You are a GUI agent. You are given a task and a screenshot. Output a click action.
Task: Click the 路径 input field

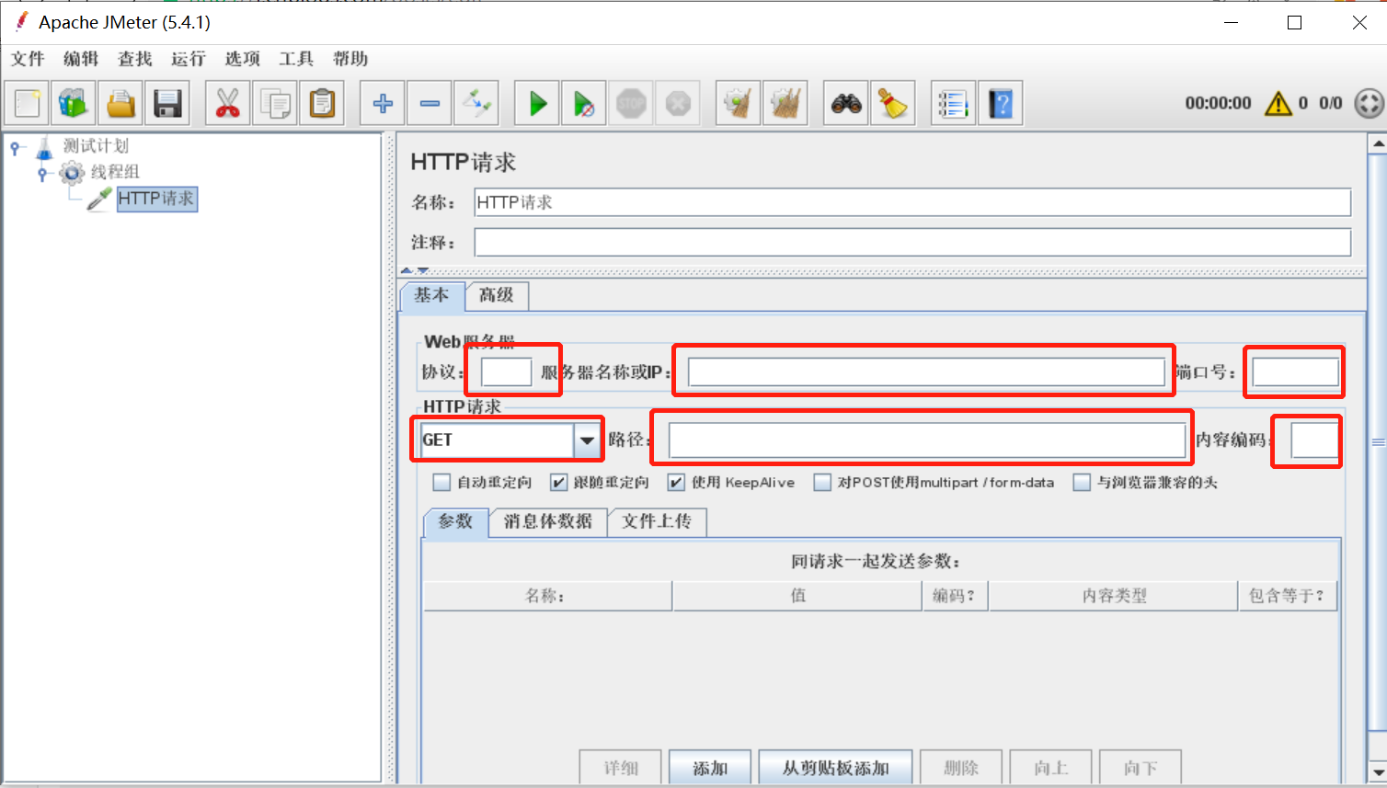tap(927, 440)
